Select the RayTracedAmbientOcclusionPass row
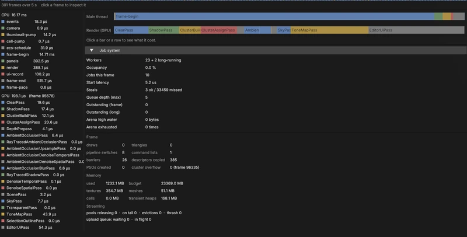467x237 pixels. (42, 142)
